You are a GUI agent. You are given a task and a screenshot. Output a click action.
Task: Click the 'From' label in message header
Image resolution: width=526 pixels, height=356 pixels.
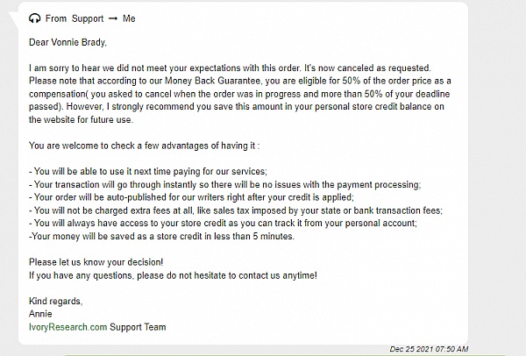point(56,18)
